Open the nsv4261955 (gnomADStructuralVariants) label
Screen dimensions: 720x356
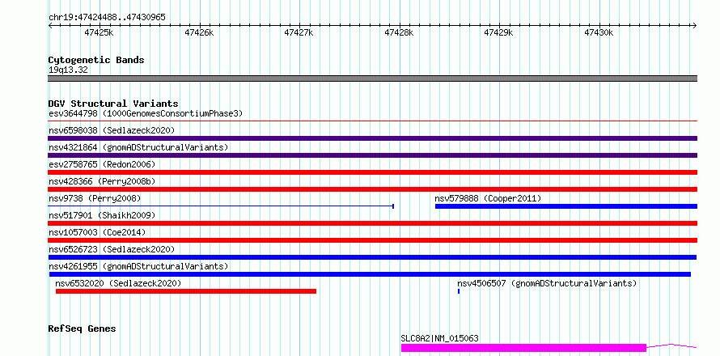(138, 266)
